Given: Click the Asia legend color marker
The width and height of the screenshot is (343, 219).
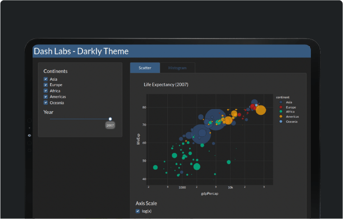Looking at the screenshot, I should point(281,102).
